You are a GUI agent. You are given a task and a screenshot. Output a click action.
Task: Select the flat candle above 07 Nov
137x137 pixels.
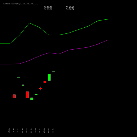pyautogui.click(x=10, y=112)
